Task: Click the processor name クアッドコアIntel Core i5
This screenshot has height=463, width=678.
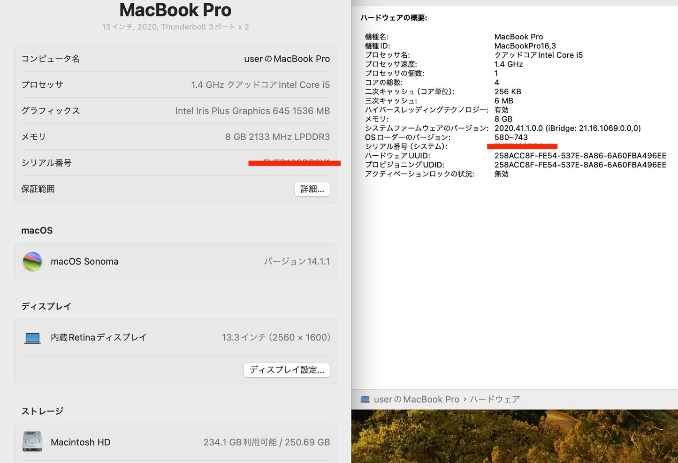Action: pyautogui.click(x=539, y=55)
